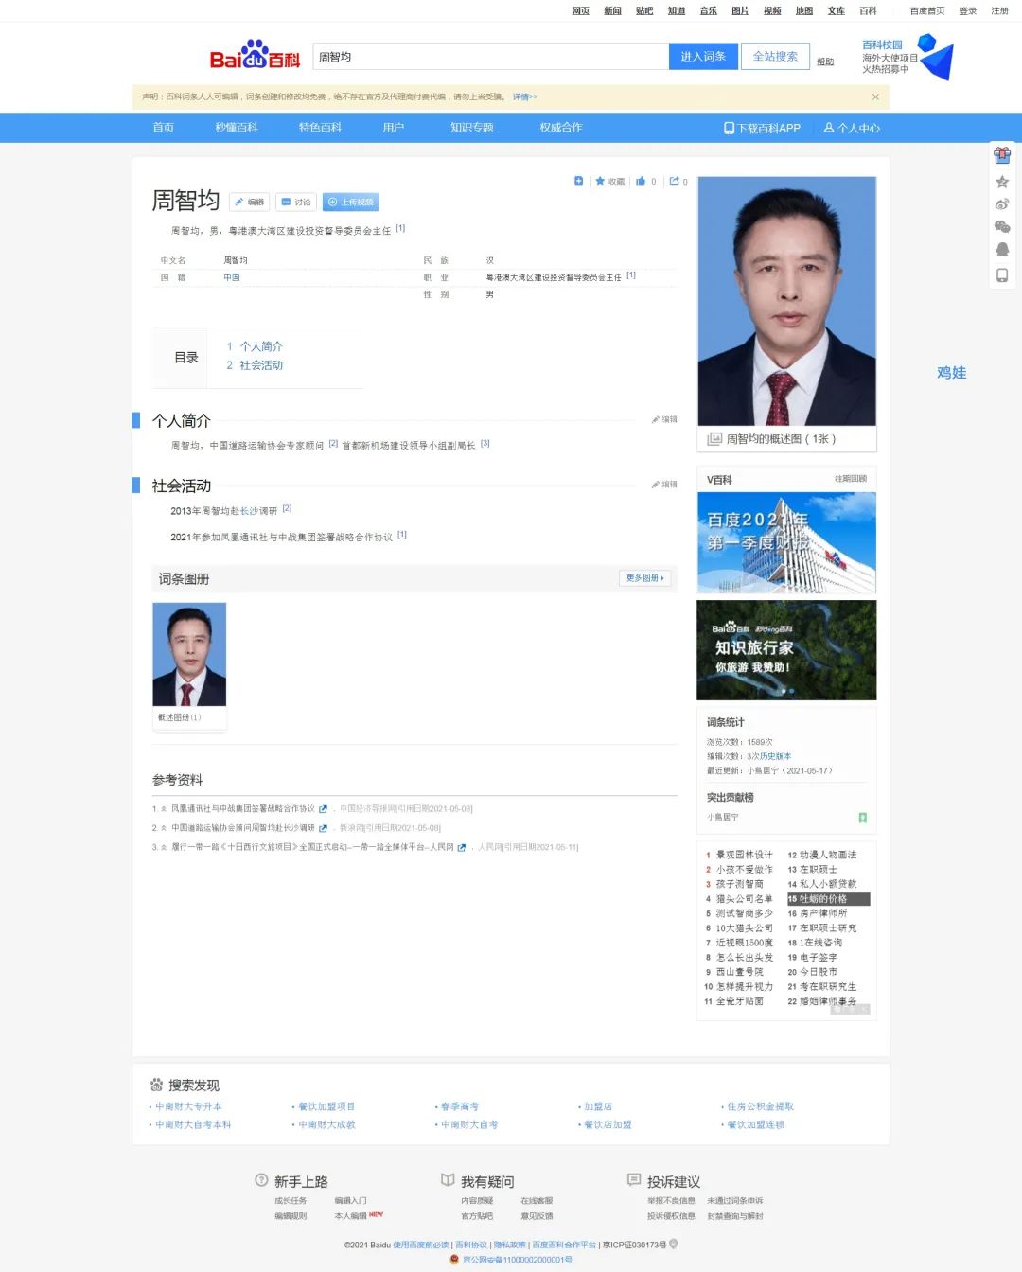Click the 进入词条 button
1022x1272 pixels.
click(x=703, y=57)
